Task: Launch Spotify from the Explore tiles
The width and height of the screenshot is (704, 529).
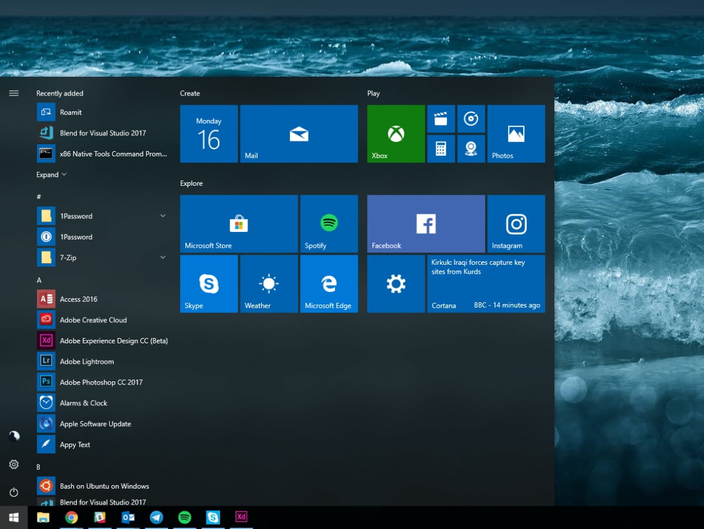Action: tap(329, 224)
